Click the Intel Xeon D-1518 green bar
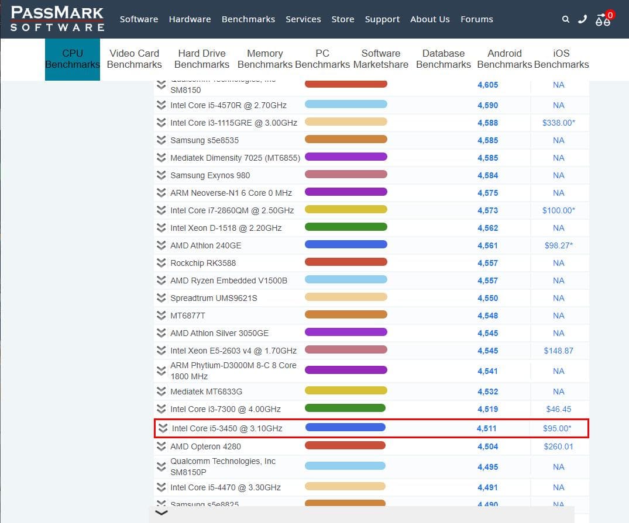The width and height of the screenshot is (629, 523). tap(346, 227)
